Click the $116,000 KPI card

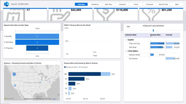(116, 14)
